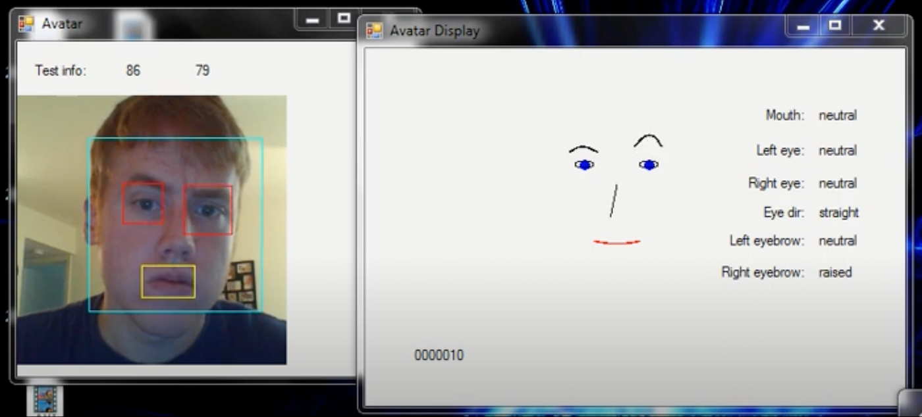
Task: Minimize the Avatar Display window
Action: (803, 26)
